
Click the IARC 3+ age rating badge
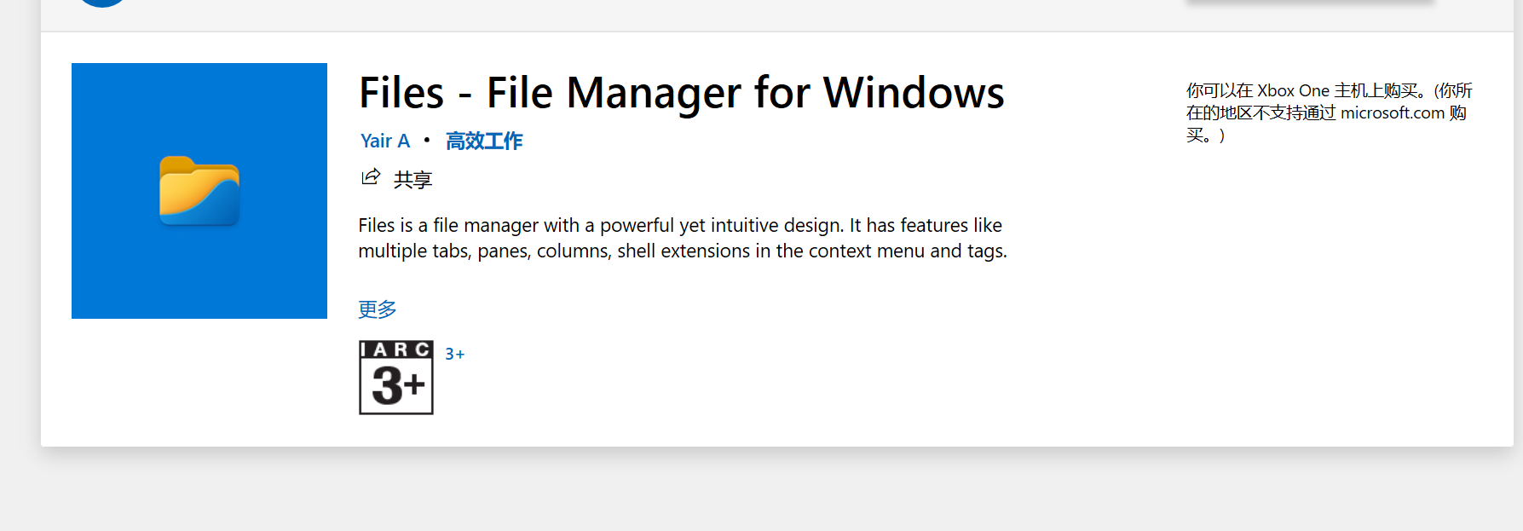click(x=395, y=378)
